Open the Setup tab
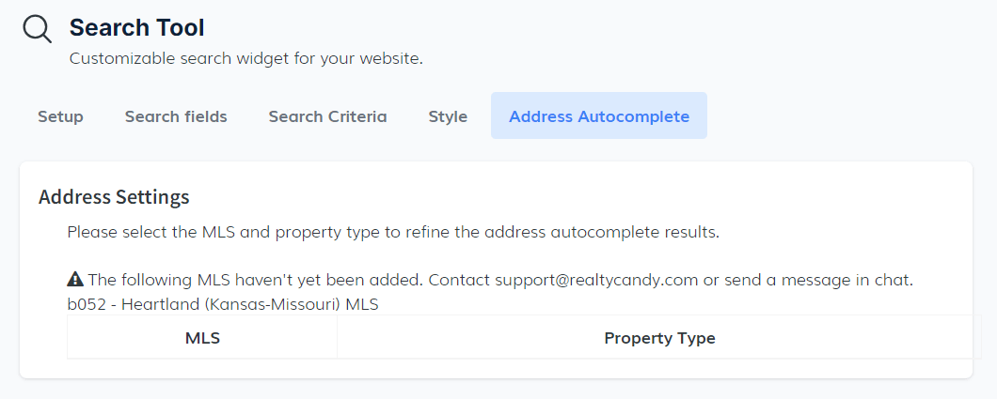The width and height of the screenshot is (997, 399). coord(60,116)
